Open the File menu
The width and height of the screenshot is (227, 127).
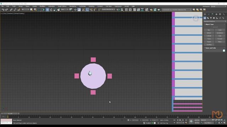pyautogui.click(x=2, y=6)
